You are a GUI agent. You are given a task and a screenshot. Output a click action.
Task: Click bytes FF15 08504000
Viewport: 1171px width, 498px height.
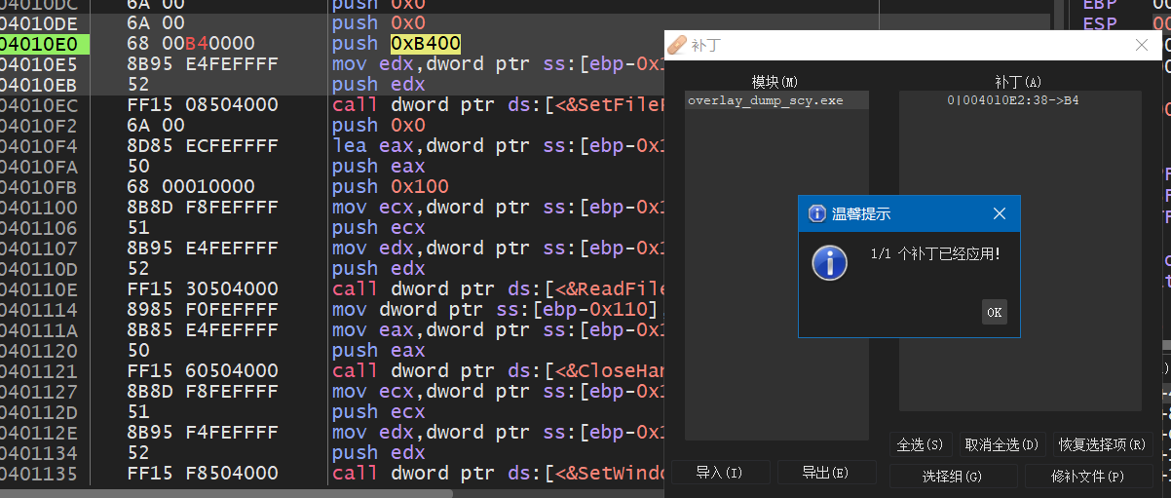click(x=202, y=104)
